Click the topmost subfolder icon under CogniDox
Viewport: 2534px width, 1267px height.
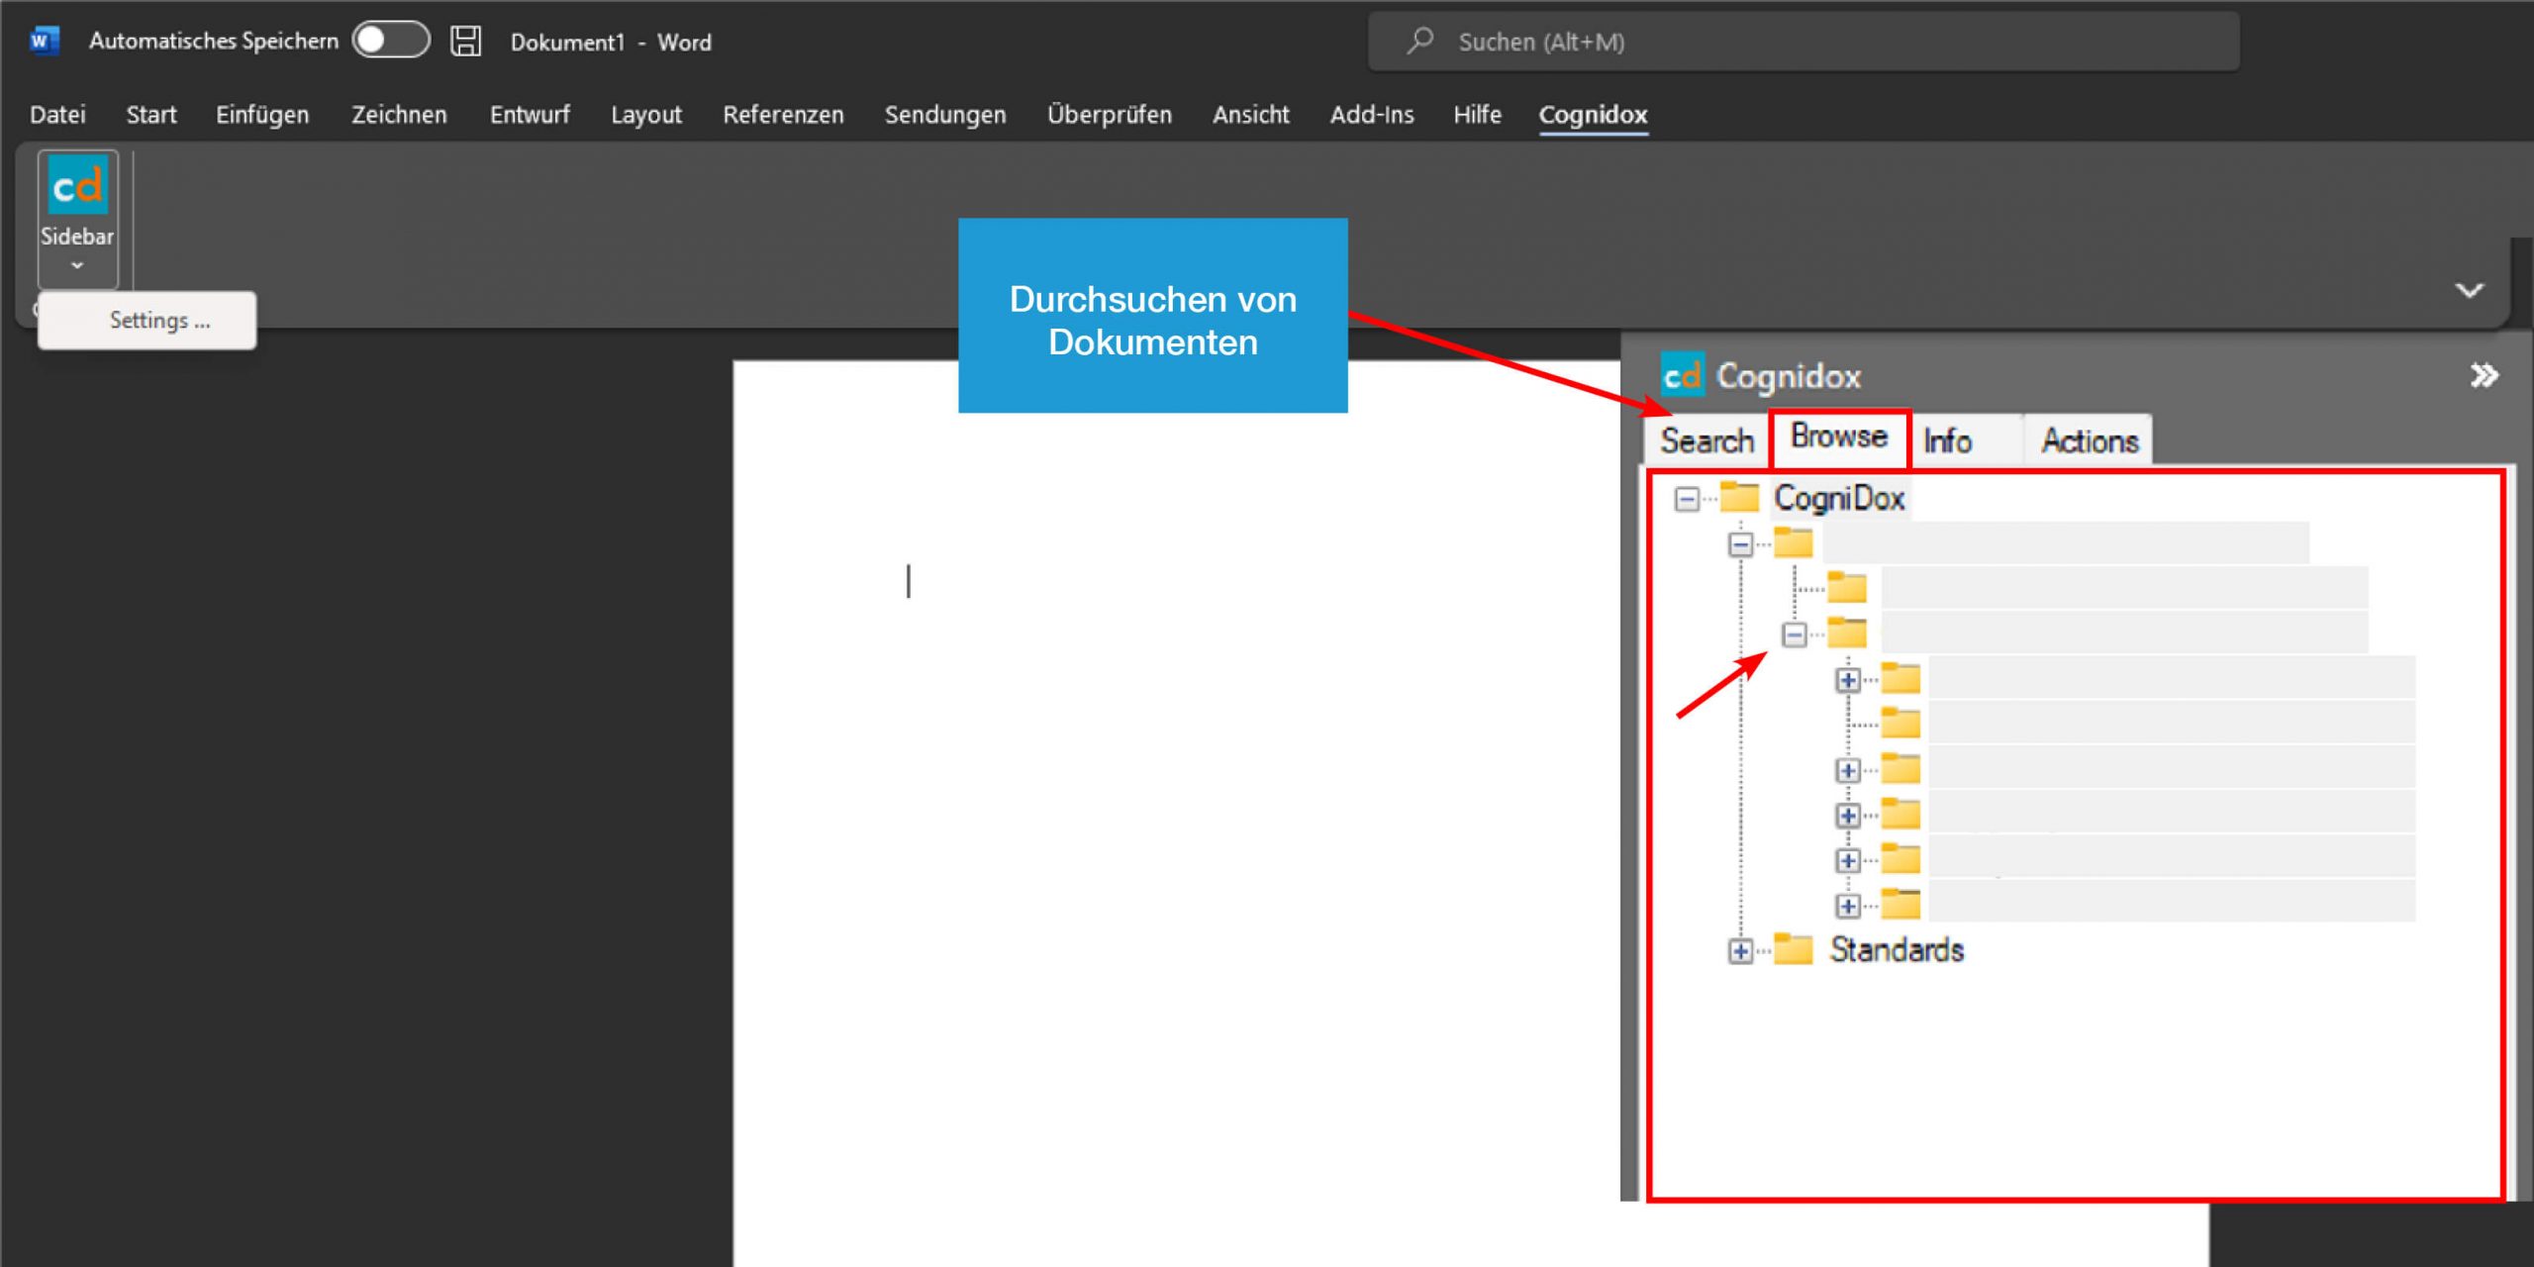click(x=1794, y=542)
